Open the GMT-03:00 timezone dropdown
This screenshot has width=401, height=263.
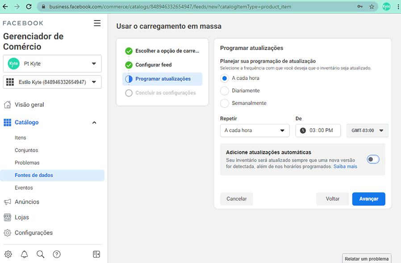pyautogui.click(x=367, y=130)
